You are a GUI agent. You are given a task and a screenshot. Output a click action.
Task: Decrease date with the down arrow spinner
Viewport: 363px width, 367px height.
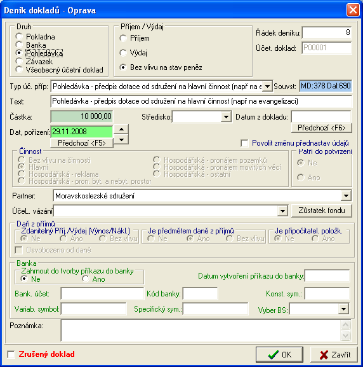click(x=121, y=139)
